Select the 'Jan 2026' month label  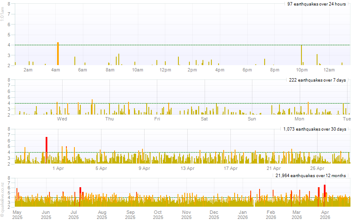click(x=243, y=215)
